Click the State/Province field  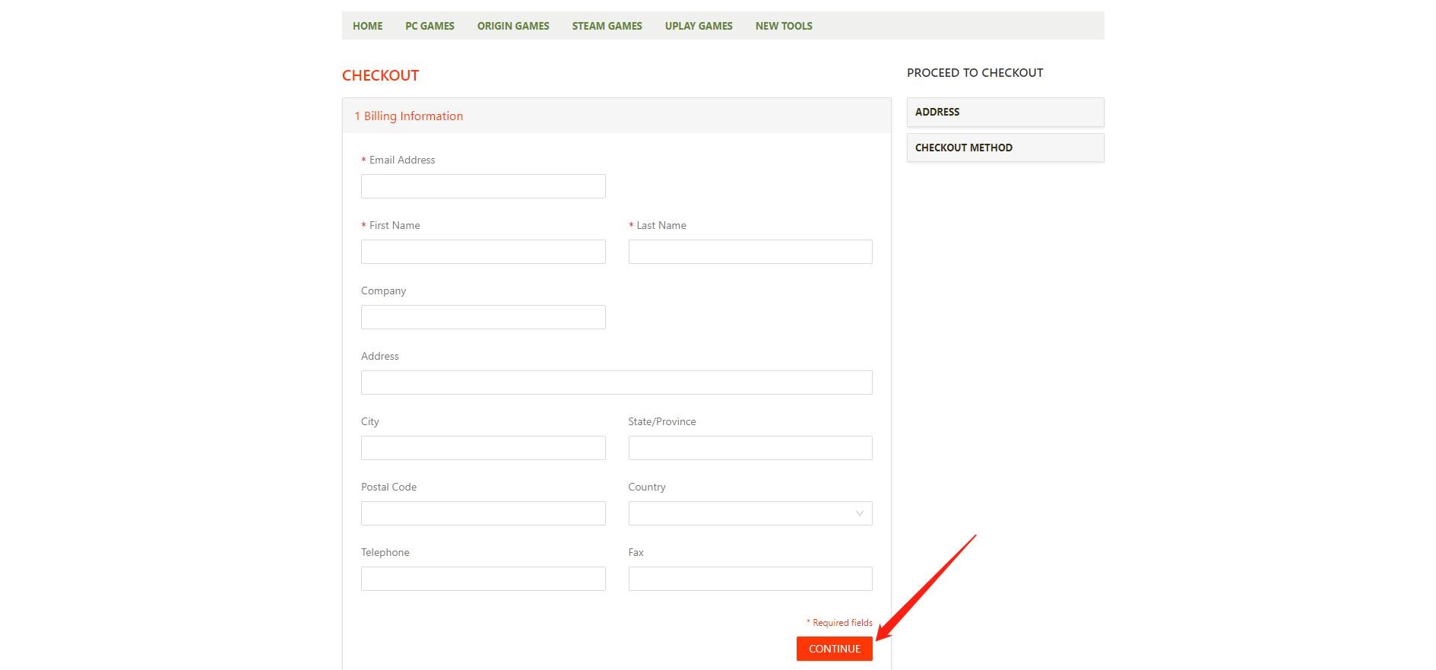pos(750,448)
